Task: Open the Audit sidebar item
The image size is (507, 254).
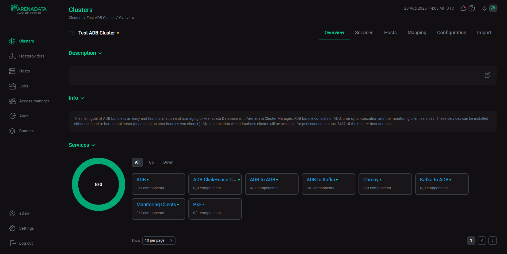Action: click(24, 116)
